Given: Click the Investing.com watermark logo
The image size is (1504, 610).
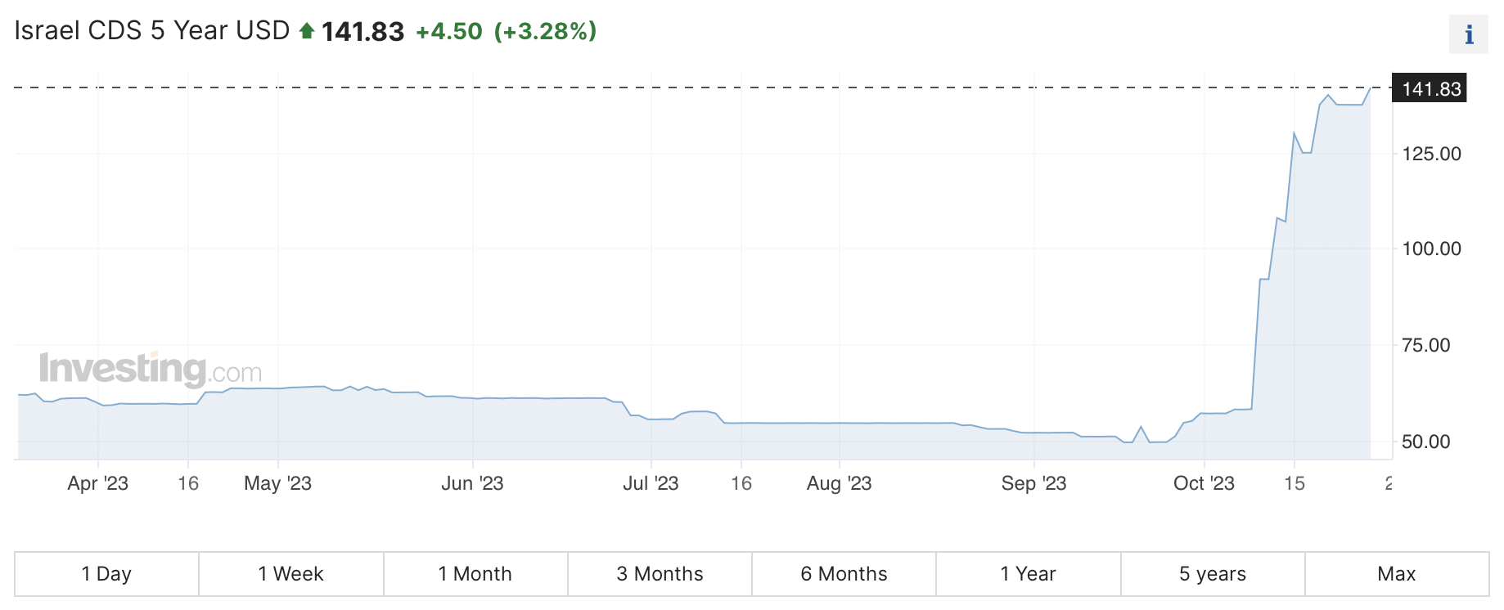Looking at the screenshot, I should 151,369.
